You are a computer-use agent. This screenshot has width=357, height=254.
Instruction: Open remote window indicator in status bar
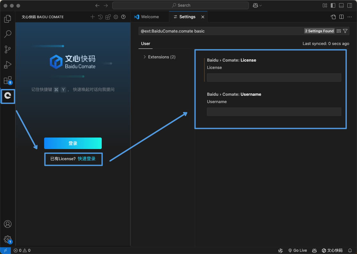click(x=5, y=250)
